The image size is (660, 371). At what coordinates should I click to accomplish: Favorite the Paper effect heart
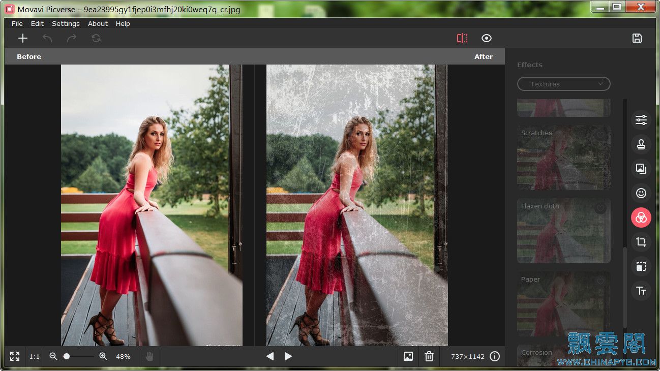tap(601, 282)
